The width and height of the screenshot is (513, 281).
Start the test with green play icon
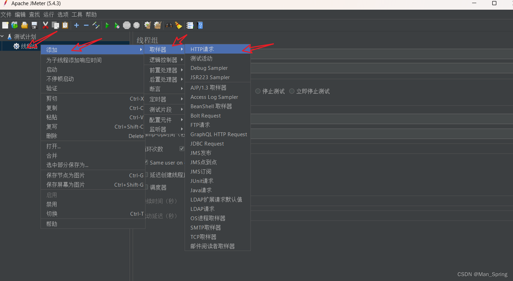(x=107, y=25)
